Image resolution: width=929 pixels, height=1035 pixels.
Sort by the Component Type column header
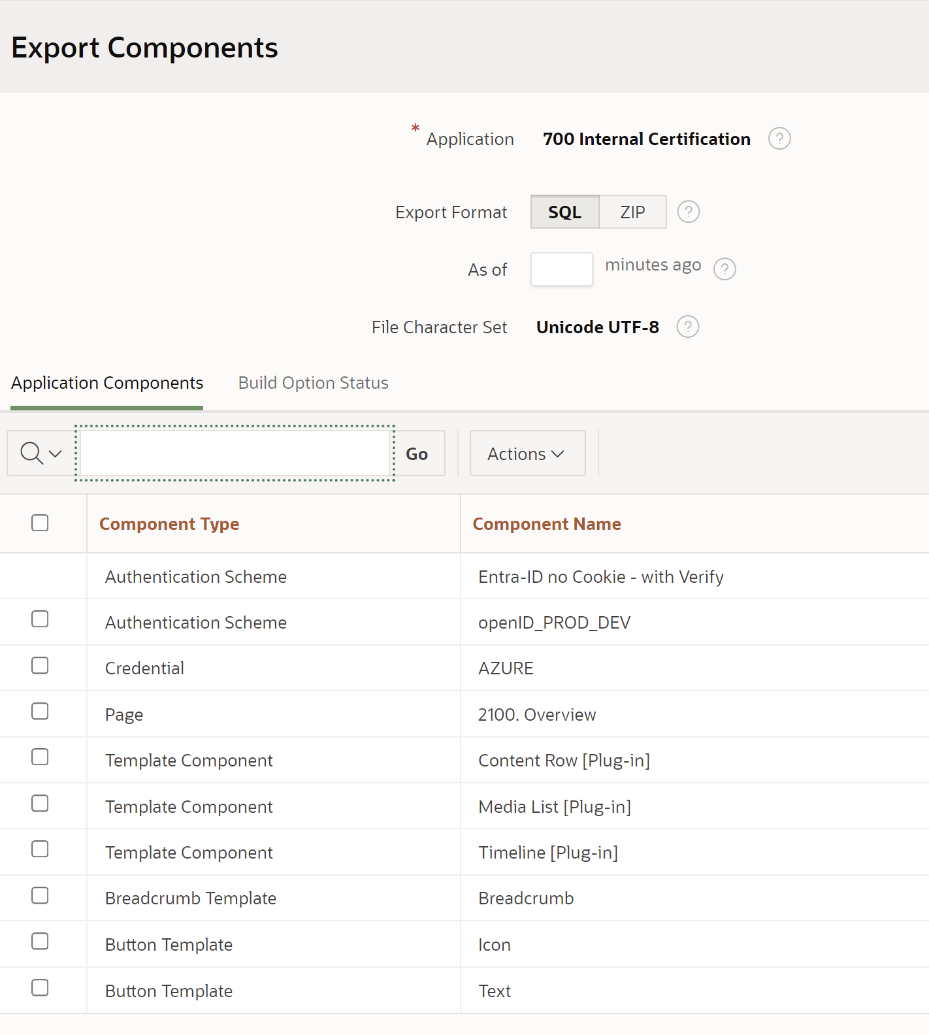point(169,524)
